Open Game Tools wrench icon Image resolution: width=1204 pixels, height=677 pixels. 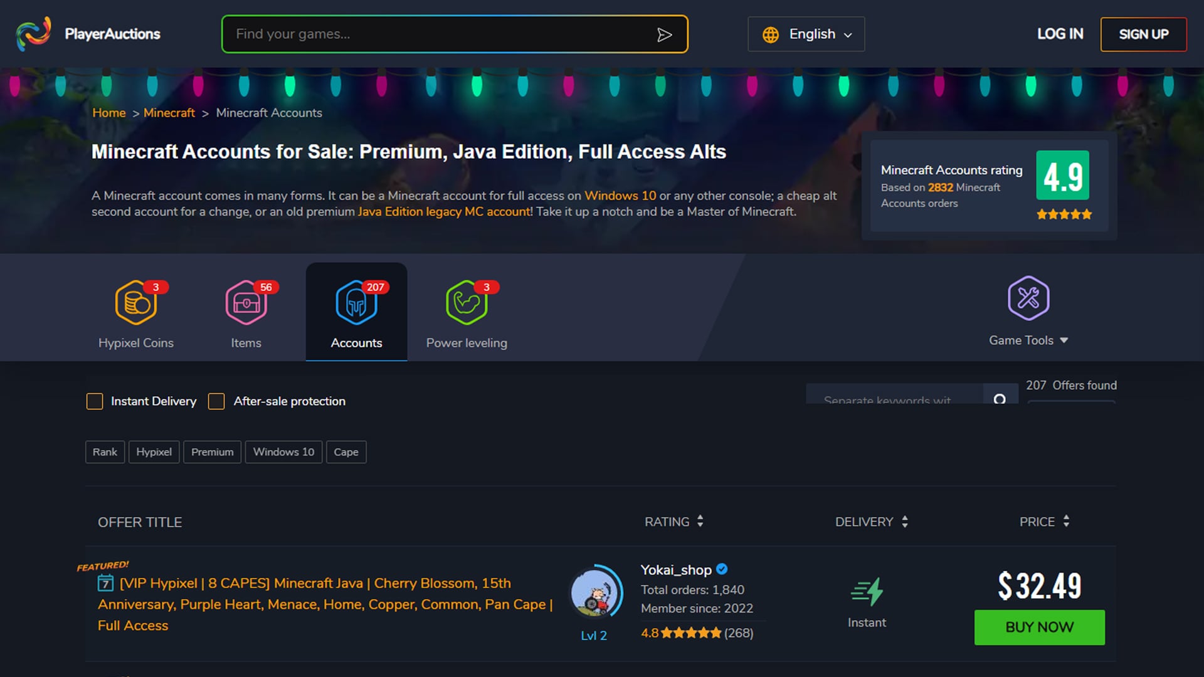point(1028,300)
